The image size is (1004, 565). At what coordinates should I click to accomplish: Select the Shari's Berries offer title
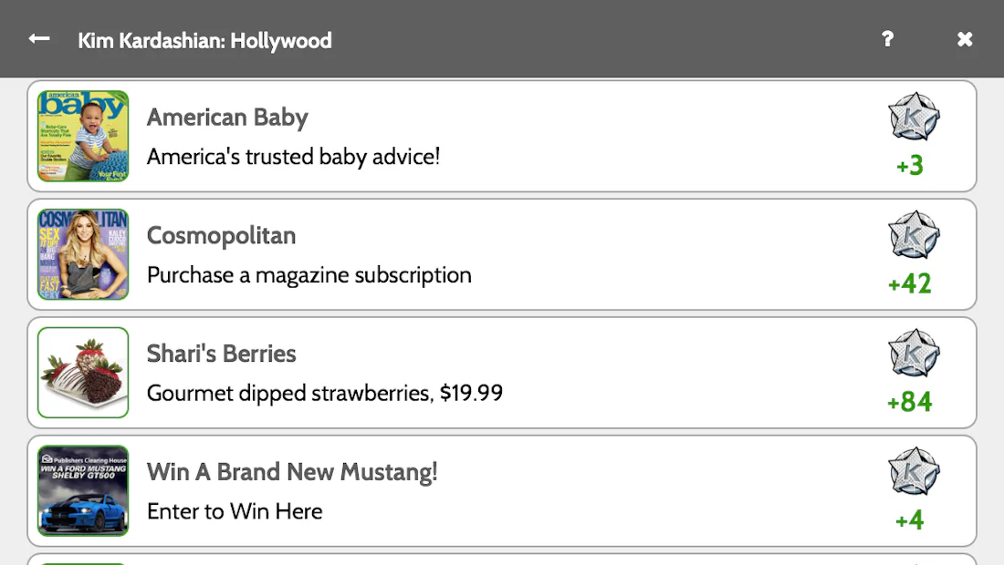(x=222, y=354)
